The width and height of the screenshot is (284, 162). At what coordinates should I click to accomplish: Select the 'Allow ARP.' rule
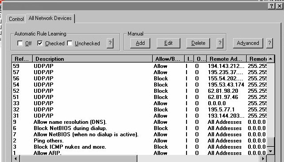(140, 153)
